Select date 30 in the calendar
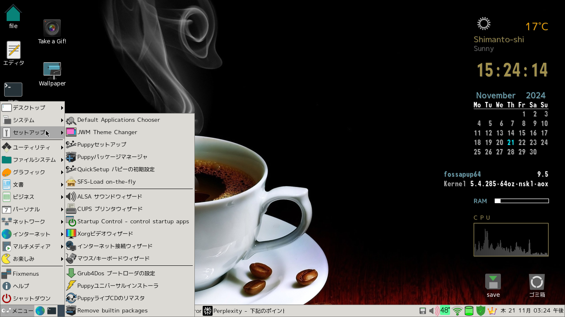Image resolution: width=565 pixels, height=317 pixels. (x=533, y=152)
